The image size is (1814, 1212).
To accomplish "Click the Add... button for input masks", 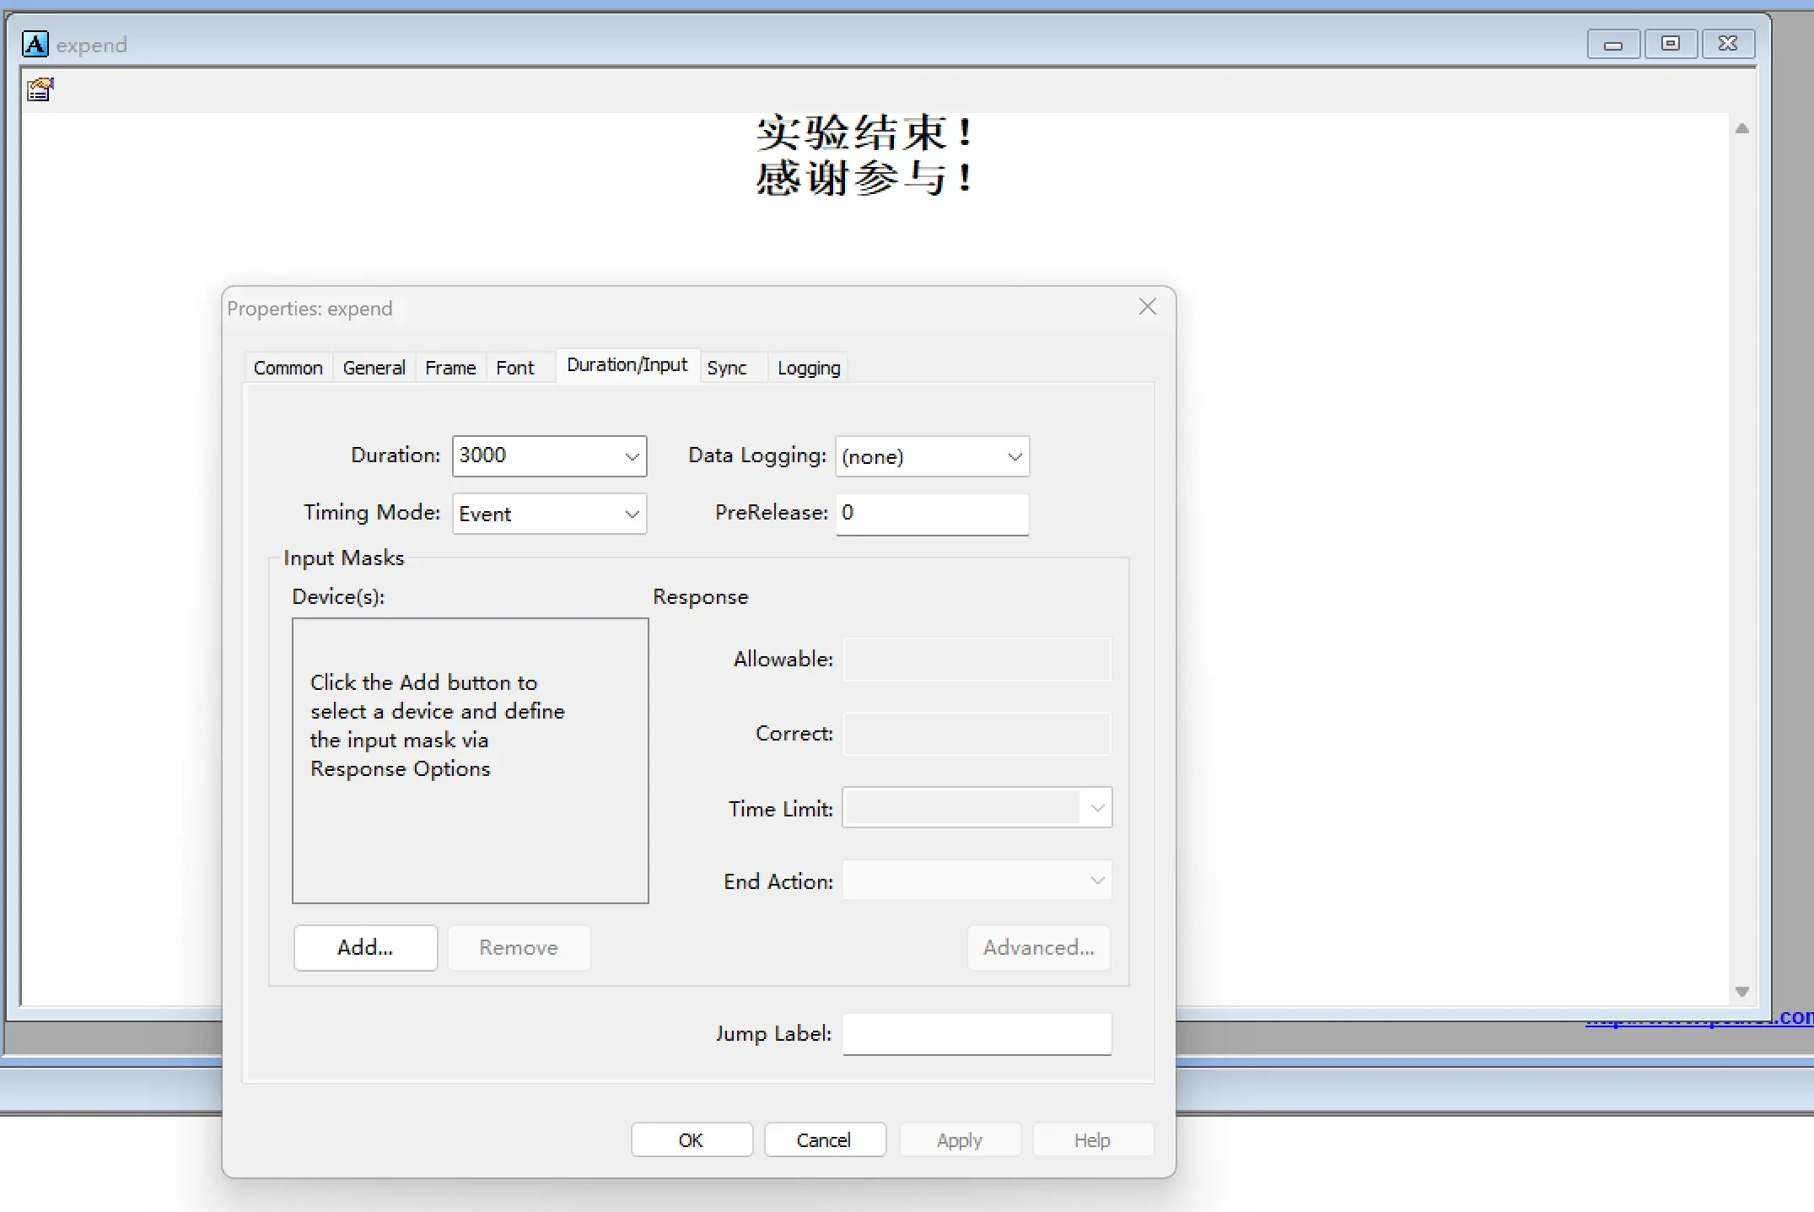I will pyautogui.click(x=366, y=948).
